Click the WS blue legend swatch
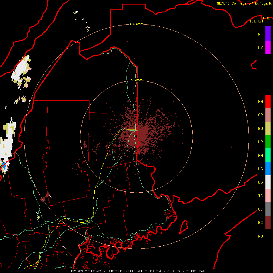 [x=268, y=169]
